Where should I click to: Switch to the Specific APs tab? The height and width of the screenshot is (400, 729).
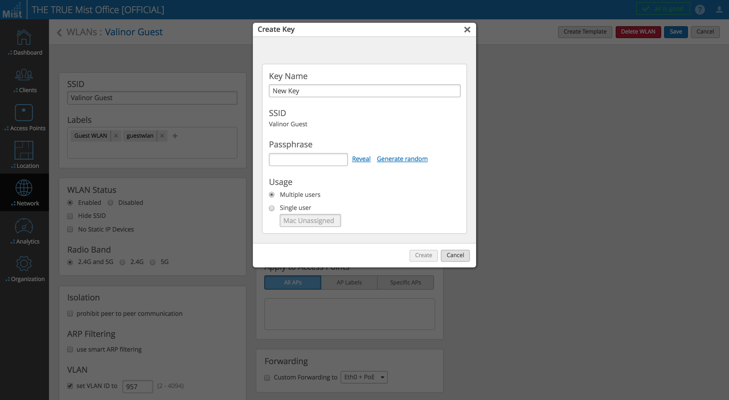pos(406,283)
